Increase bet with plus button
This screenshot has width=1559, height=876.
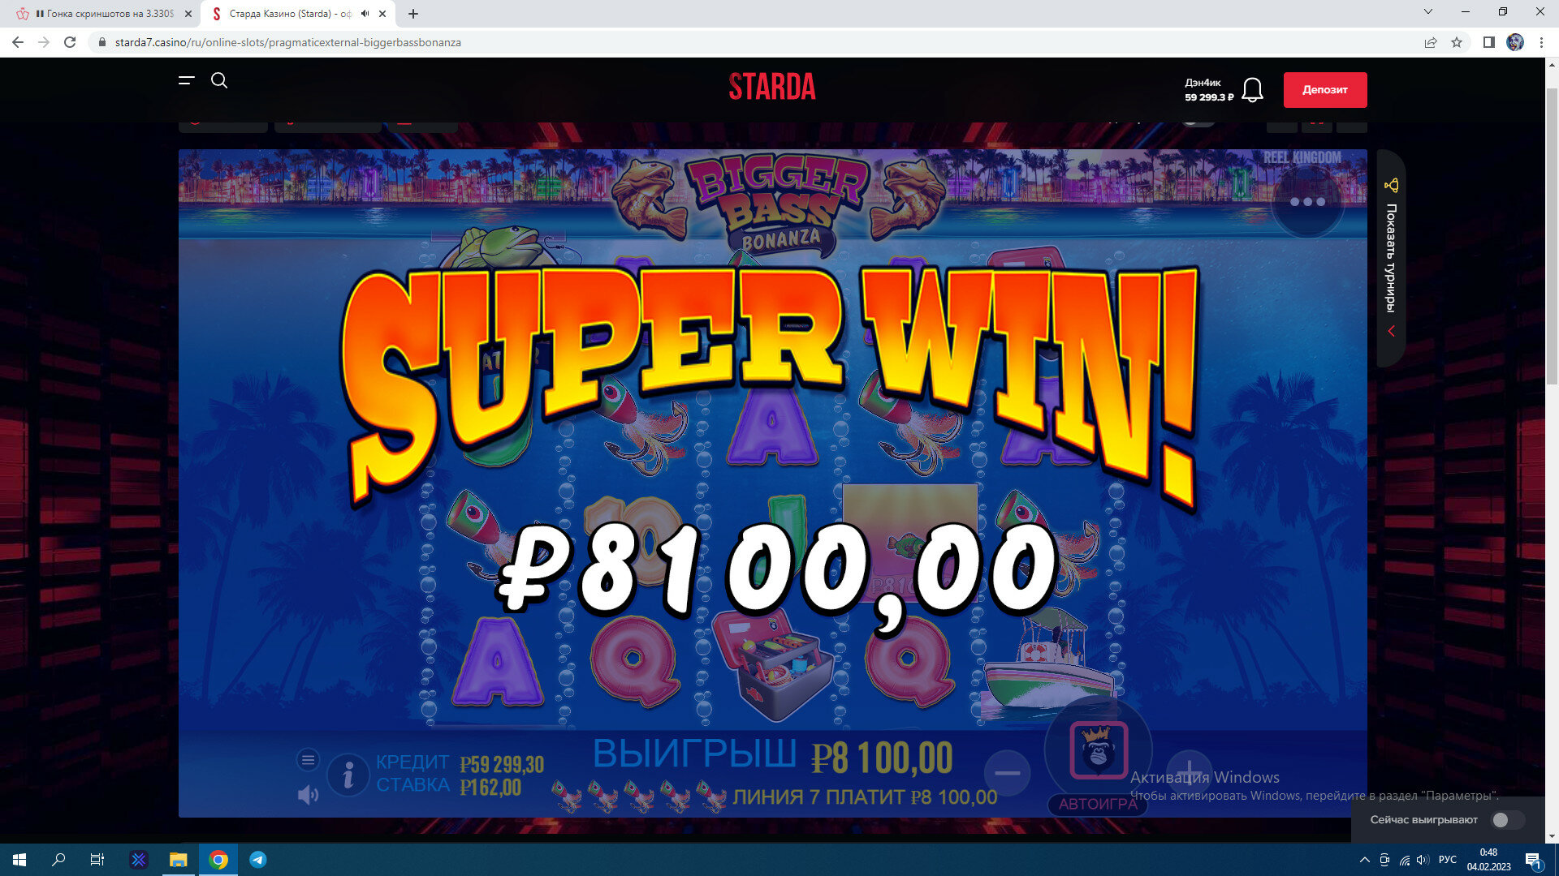click(1190, 771)
